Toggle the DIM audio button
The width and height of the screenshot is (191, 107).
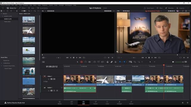click(x=186, y=62)
